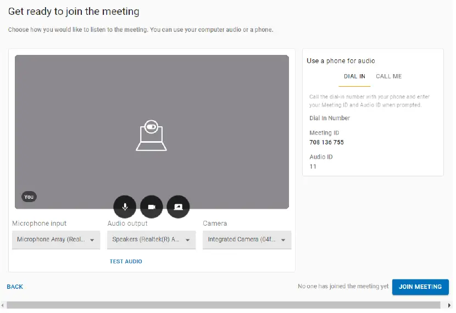456x313 pixels.
Task: Open the Integrated Camera dropdown
Action: pyautogui.click(x=247, y=240)
